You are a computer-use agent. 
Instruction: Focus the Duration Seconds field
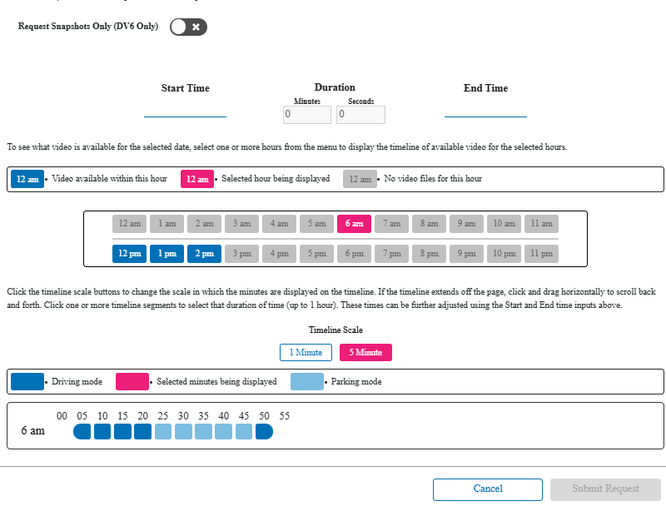click(x=360, y=115)
